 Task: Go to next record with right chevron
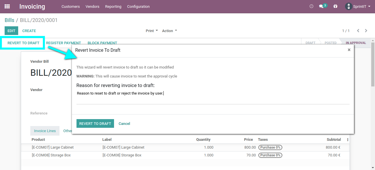coord(366,31)
